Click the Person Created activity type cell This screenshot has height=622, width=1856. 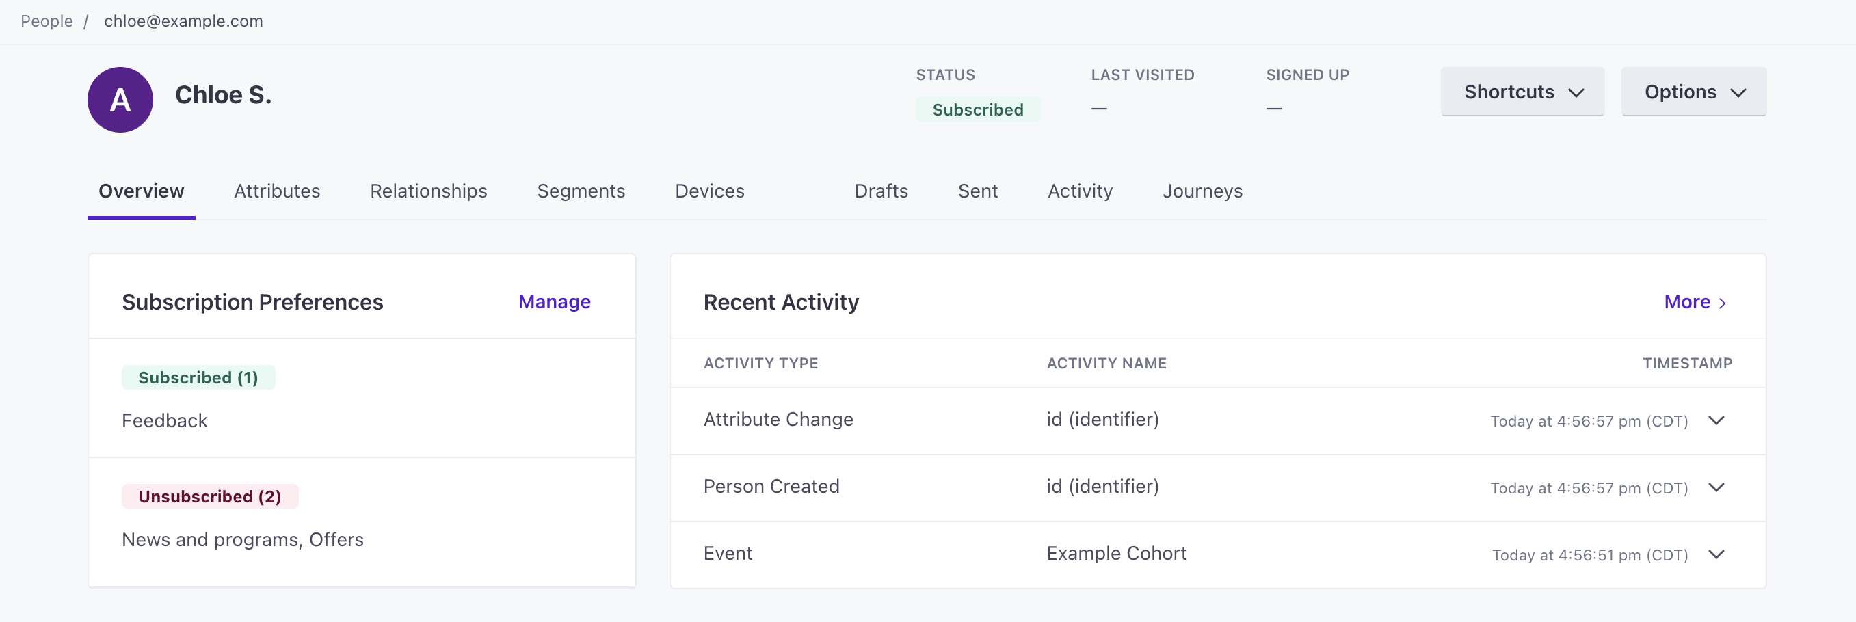pos(771,486)
